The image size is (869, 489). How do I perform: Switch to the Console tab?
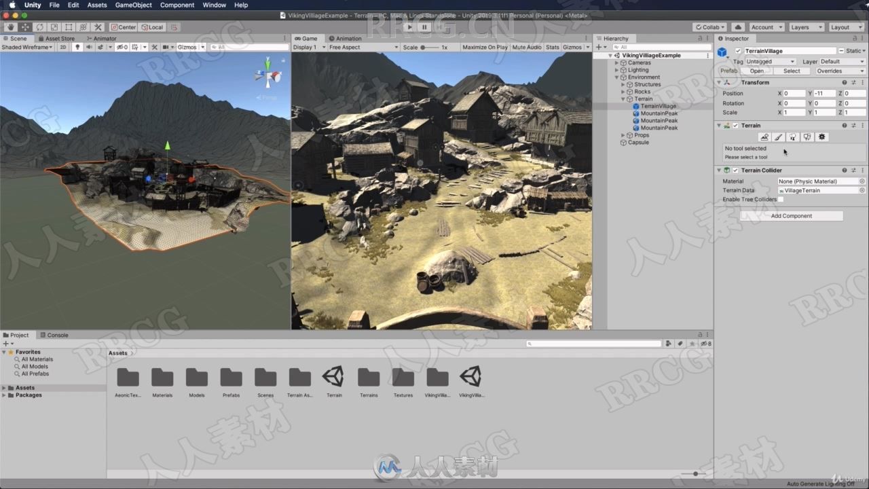pos(54,335)
